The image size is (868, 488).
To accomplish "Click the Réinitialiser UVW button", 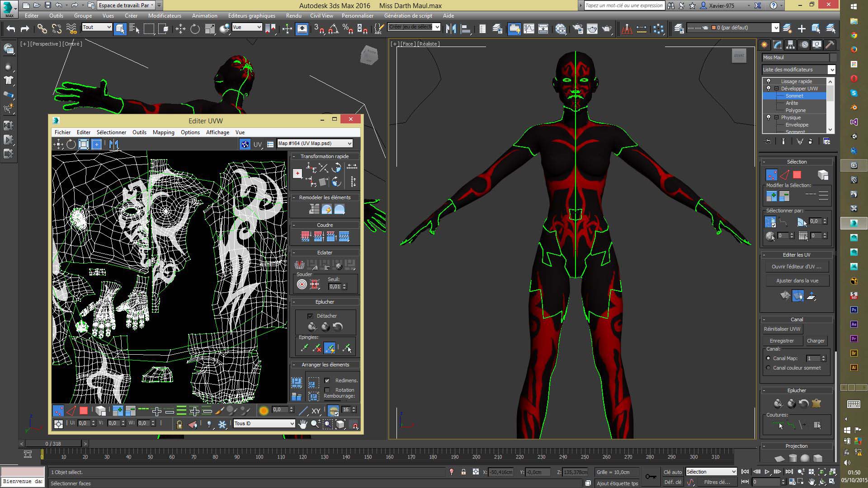I will tap(782, 329).
